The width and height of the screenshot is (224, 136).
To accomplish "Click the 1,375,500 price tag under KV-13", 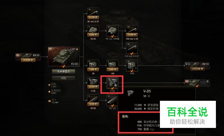I will (x=197, y=69).
